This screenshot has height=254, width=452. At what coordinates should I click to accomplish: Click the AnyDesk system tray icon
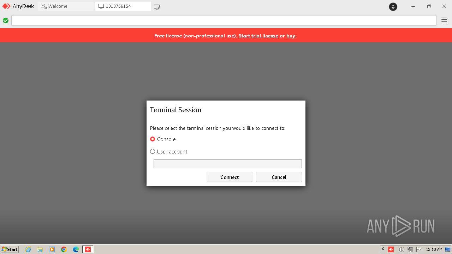click(x=391, y=249)
